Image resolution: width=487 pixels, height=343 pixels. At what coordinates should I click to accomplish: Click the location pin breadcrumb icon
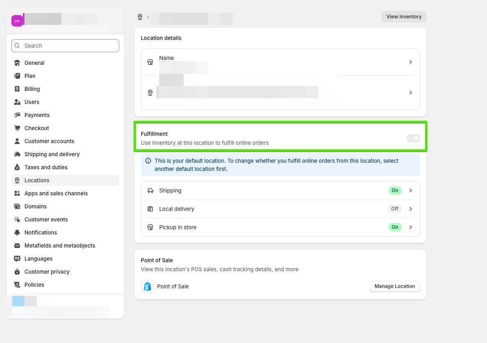coord(140,17)
